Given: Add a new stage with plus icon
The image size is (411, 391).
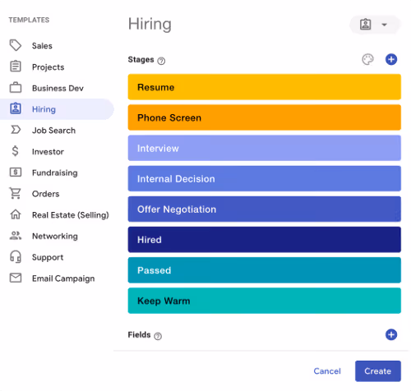Looking at the screenshot, I should point(391,59).
